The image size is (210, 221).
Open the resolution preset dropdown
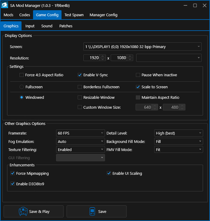point(169,58)
